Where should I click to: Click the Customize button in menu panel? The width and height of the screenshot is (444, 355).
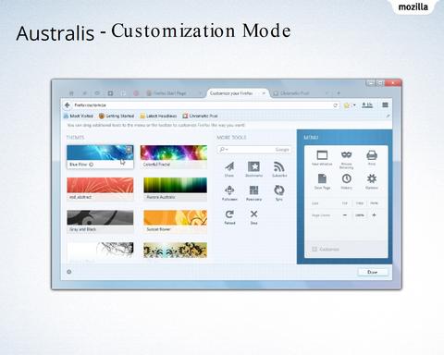click(x=326, y=249)
